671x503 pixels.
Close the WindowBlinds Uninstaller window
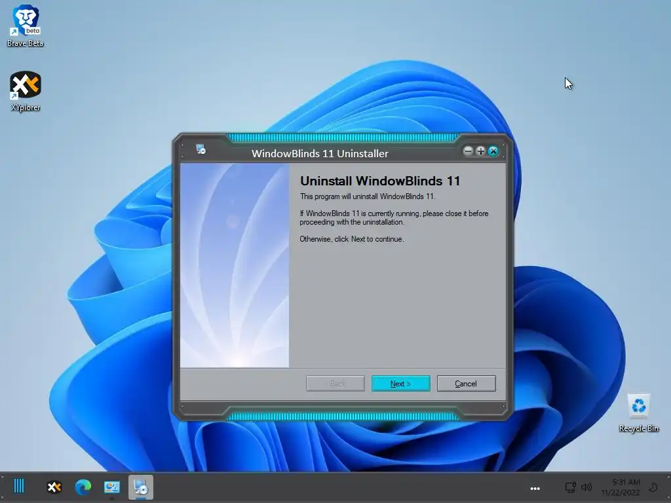(x=493, y=151)
